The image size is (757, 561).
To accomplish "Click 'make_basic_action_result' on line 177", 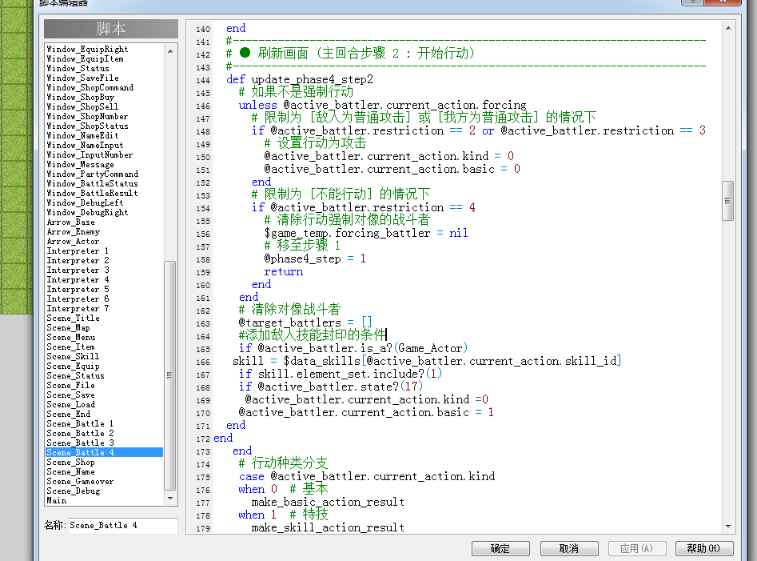I will [328, 502].
